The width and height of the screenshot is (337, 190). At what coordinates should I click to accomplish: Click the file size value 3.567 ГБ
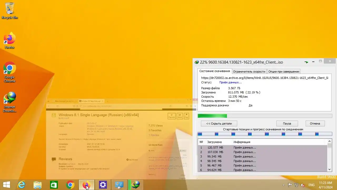(234, 88)
